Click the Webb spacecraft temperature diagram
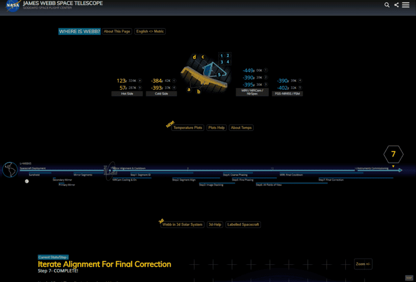Viewport: 416px width, 282px height. tap(205, 74)
